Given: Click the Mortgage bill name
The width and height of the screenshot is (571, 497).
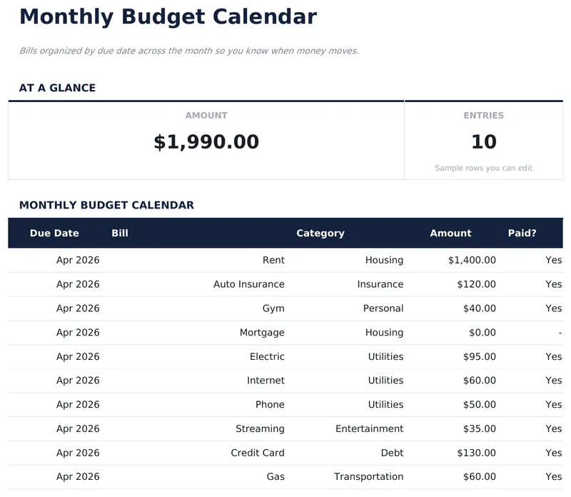Looking at the screenshot, I should coord(262,332).
